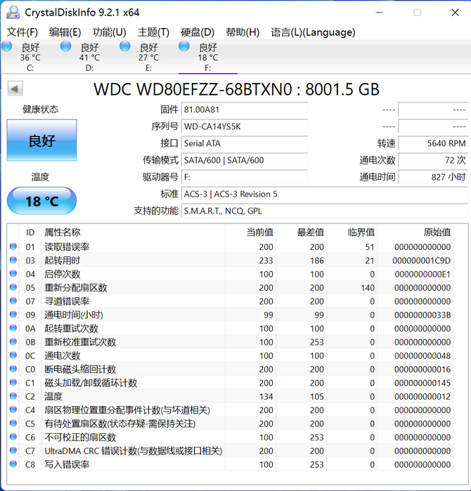This screenshot has height=491, width=471.
Task: Open the 文件(F) menu
Action: [x=22, y=32]
